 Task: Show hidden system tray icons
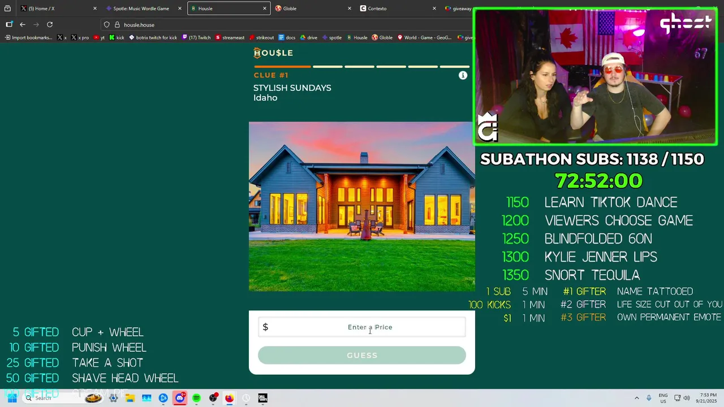pyautogui.click(x=636, y=398)
